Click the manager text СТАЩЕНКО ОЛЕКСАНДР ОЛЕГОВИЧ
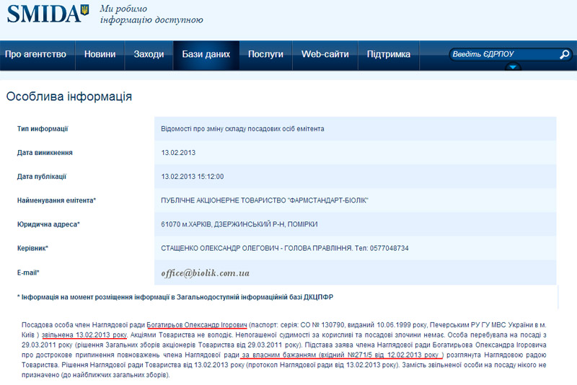 (x=220, y=248)
